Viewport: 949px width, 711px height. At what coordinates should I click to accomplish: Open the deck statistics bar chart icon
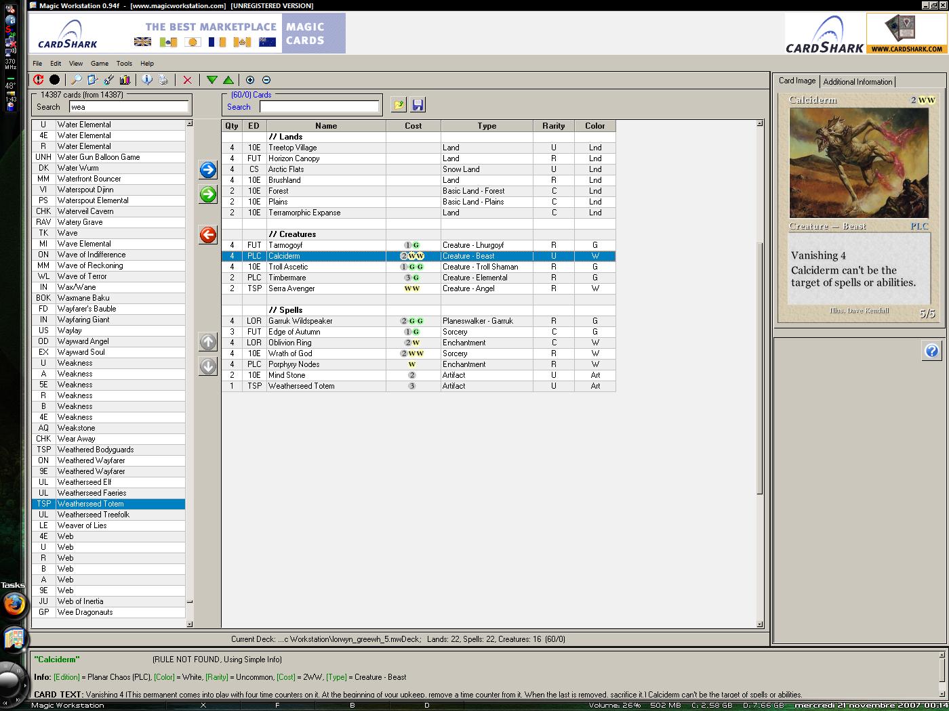coord(125,80)
